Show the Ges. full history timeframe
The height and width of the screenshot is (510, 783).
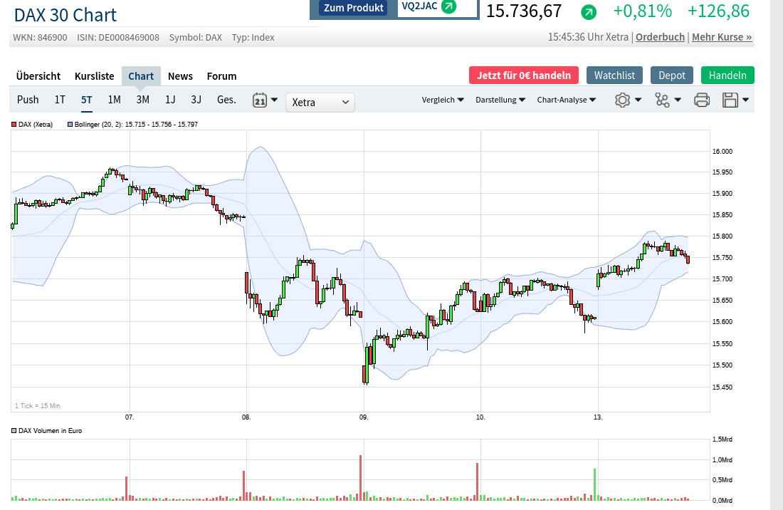click(226, 100)
